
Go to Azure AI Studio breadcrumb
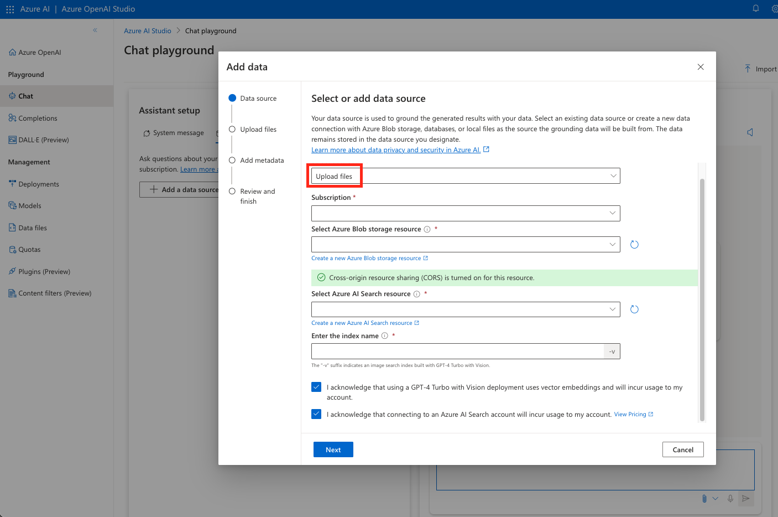pyautogui.click(x=148, y=31)
